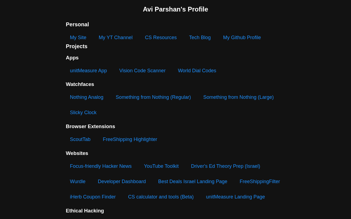
Task: Visit My YT Channel link
Action: pos(115,38)
